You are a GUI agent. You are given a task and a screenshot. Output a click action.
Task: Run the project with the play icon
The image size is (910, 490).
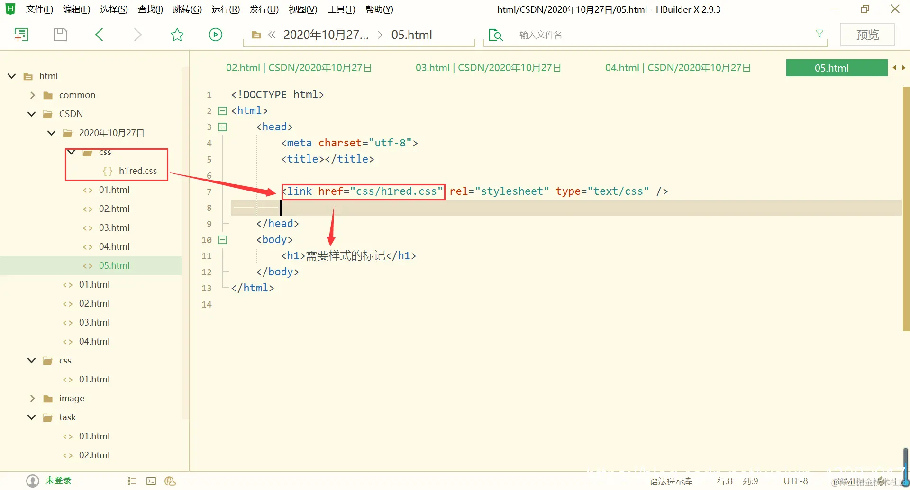216,35
